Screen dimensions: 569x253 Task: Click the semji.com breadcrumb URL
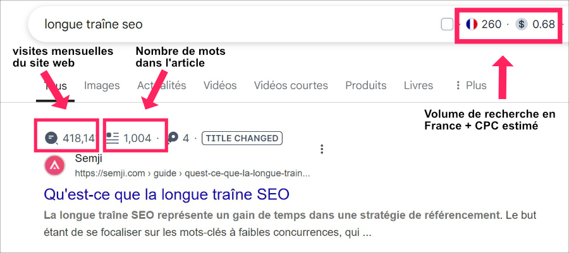point(193,174)
